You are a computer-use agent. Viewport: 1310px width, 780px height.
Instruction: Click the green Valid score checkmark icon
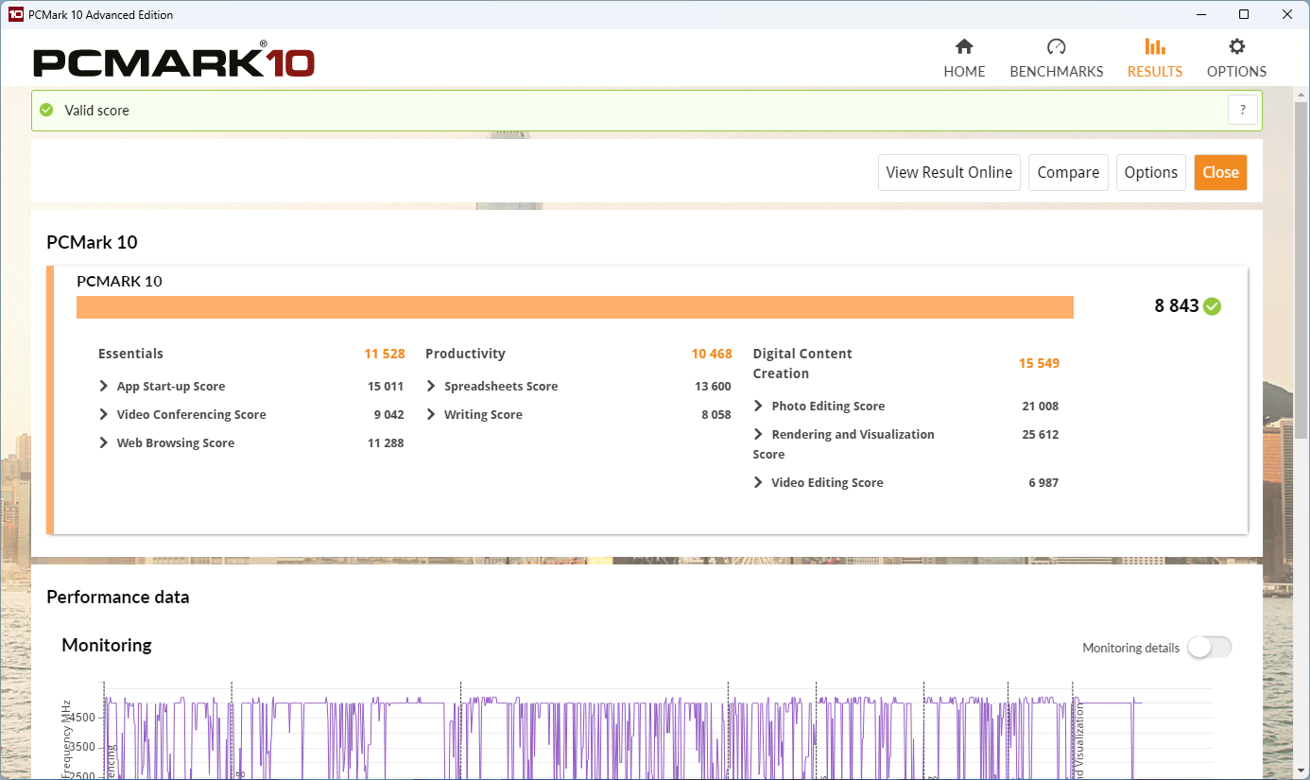pos(46,110)
